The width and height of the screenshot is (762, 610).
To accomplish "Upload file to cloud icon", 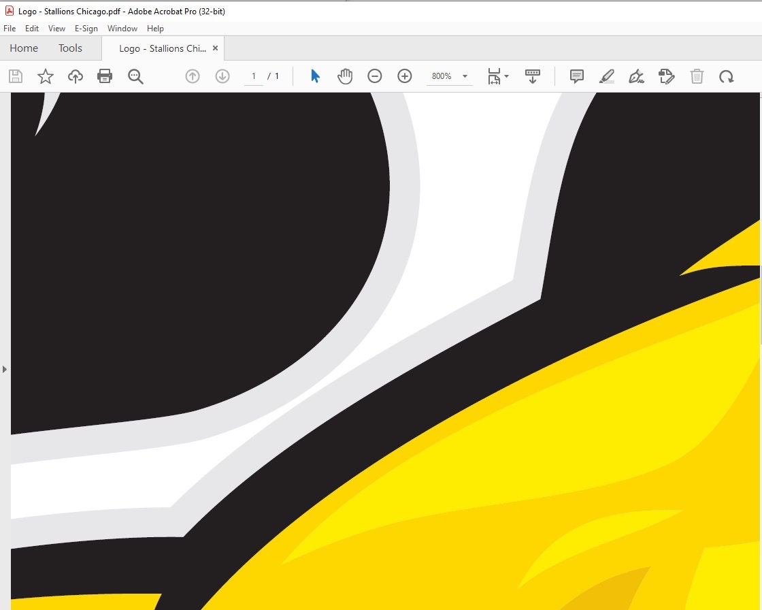I will [x=76, y=76].
